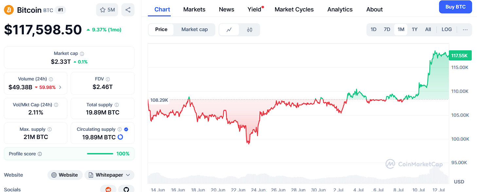This screenshot has height=192, width=477.
Task: Enable LOG scale on the chart
Action: (447, 29)
